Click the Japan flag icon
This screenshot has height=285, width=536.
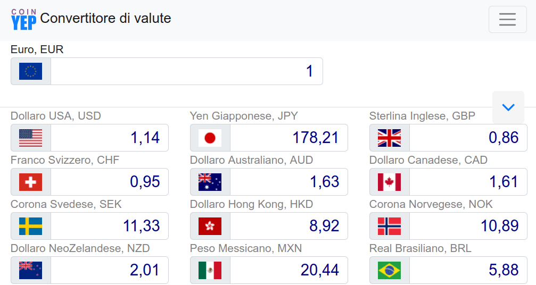[x=210, y=138]
